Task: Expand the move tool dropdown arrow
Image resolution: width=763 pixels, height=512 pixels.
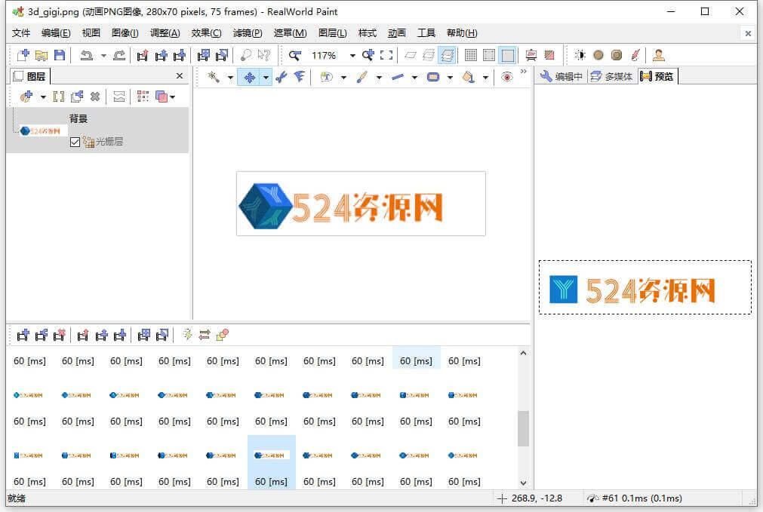Action: pos(266,78)
